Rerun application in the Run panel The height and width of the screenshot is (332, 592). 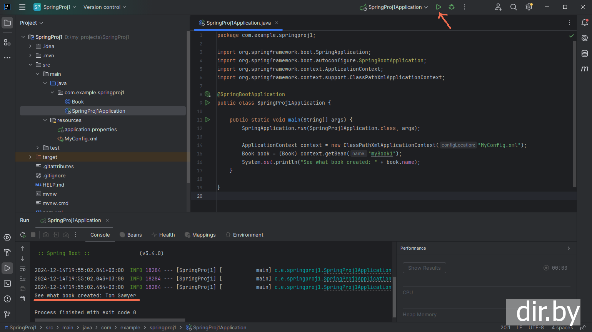point(23,235)
